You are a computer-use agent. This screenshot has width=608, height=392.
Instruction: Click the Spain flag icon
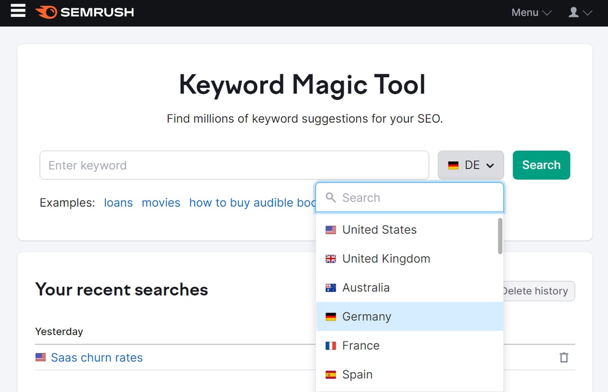(x=331, y=374)
